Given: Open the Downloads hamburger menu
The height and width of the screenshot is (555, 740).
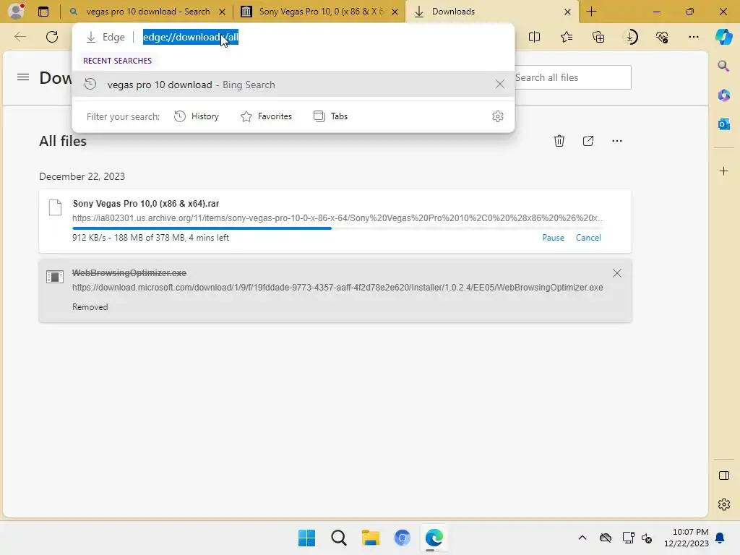Looking at the screenshot, I should [23, 77].
